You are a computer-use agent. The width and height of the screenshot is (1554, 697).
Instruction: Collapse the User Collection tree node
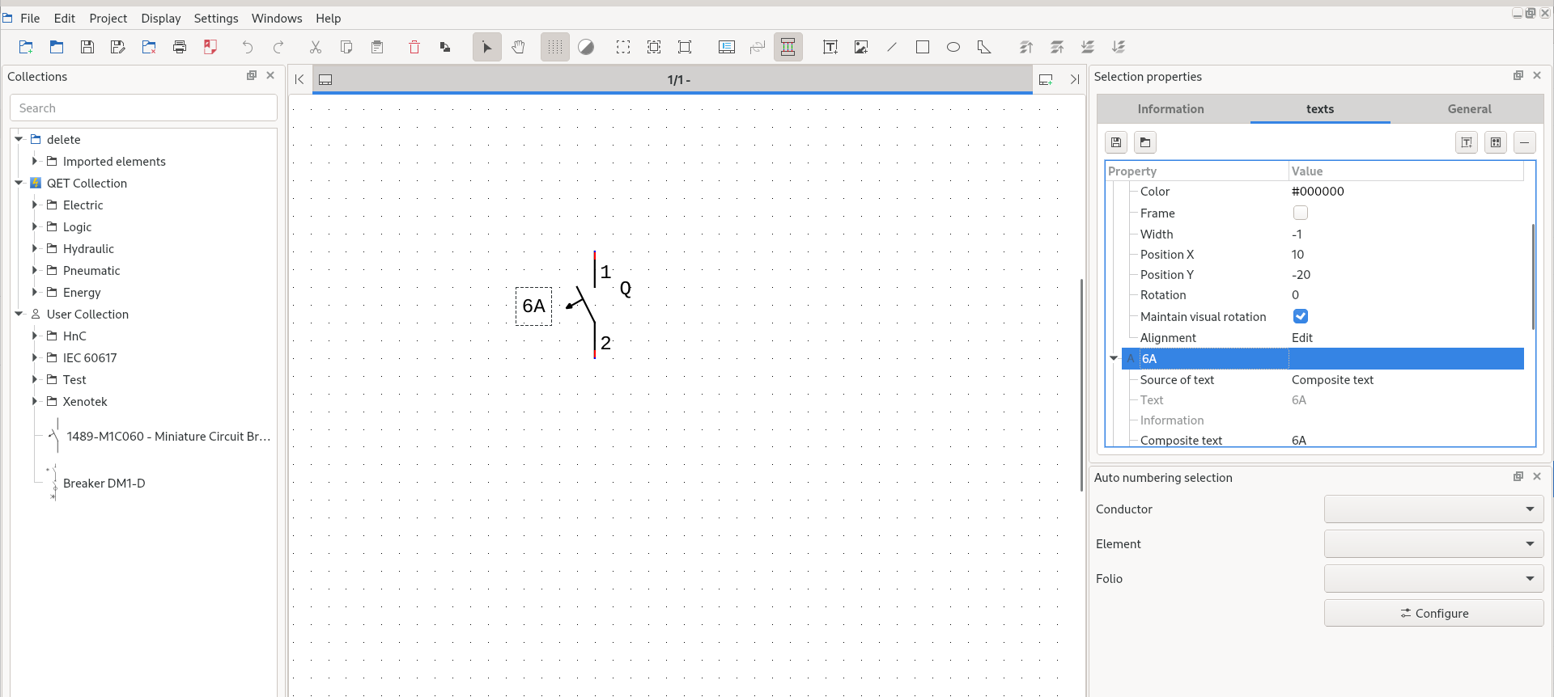19,315
